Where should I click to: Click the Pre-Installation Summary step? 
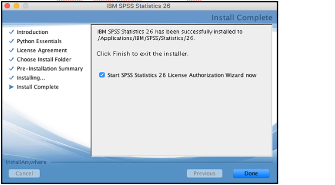pos(50,69)
